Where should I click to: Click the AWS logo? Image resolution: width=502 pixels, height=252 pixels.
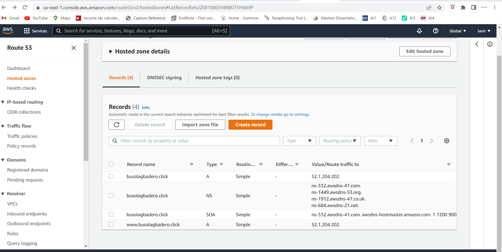tap(8, 31)
